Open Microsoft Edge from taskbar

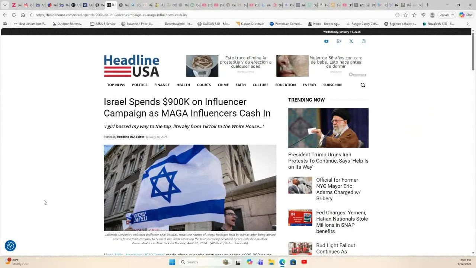tap(282, 262)
